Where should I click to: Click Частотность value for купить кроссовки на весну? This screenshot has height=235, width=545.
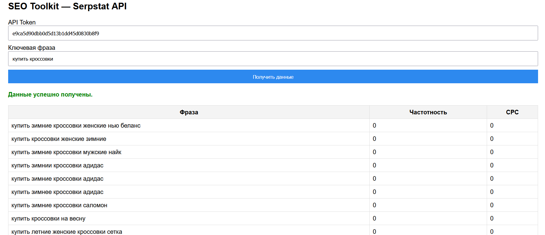point(374,218)
